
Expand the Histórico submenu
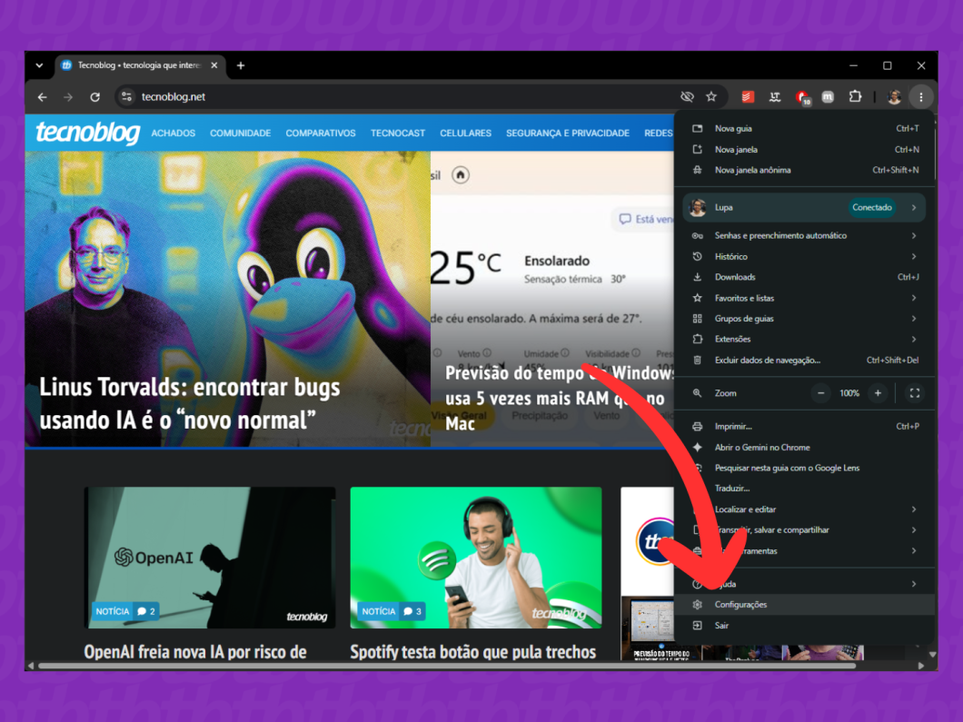805,257
